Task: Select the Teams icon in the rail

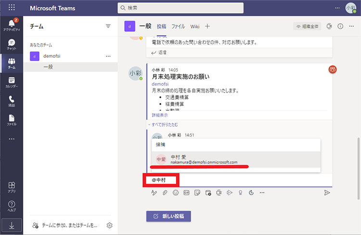Action: (x=12, y=64)
